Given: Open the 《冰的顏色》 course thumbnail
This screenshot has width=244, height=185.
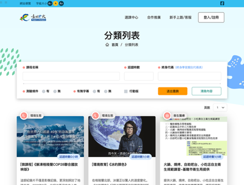Looking at the screenshot, I should point(122,136).
